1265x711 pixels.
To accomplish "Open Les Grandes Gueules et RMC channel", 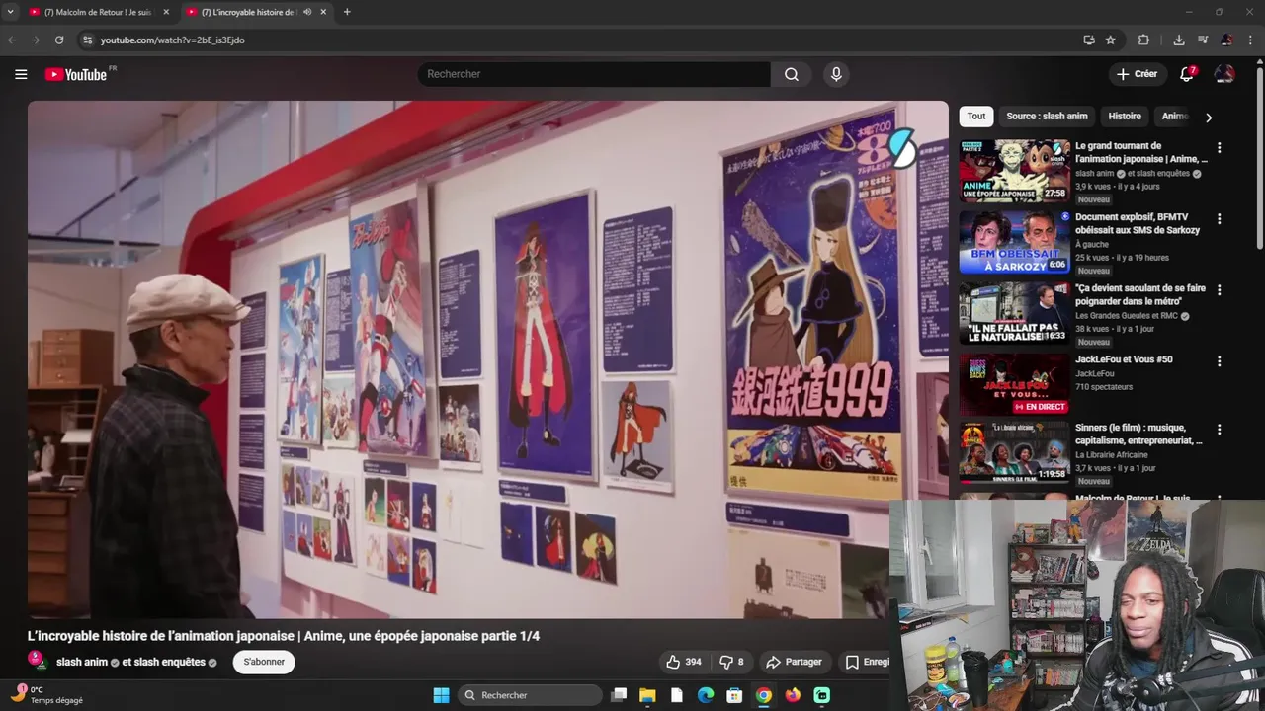I will (x=1127, y=316).
